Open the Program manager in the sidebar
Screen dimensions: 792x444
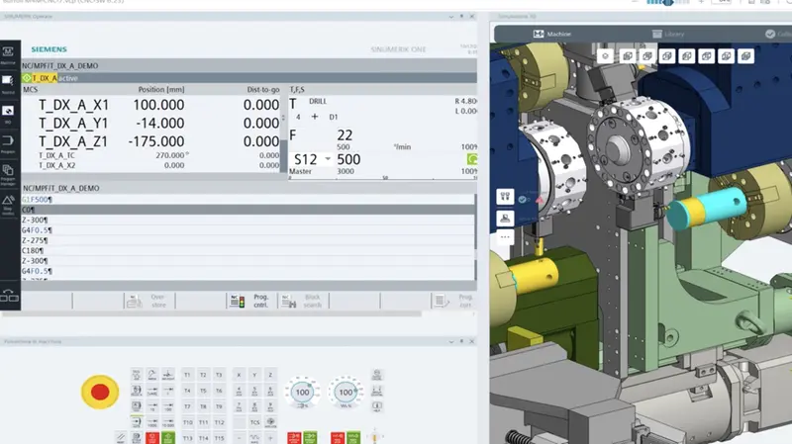tap(8, 175)
